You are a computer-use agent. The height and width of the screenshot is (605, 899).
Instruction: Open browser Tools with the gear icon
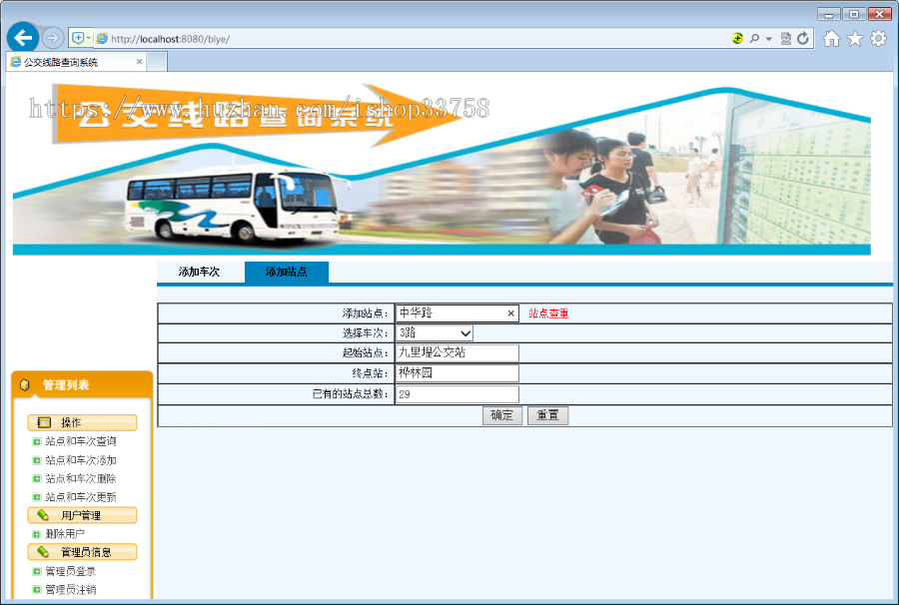click(878, 37)
